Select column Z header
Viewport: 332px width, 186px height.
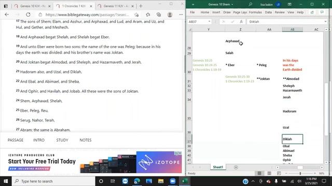240,29
